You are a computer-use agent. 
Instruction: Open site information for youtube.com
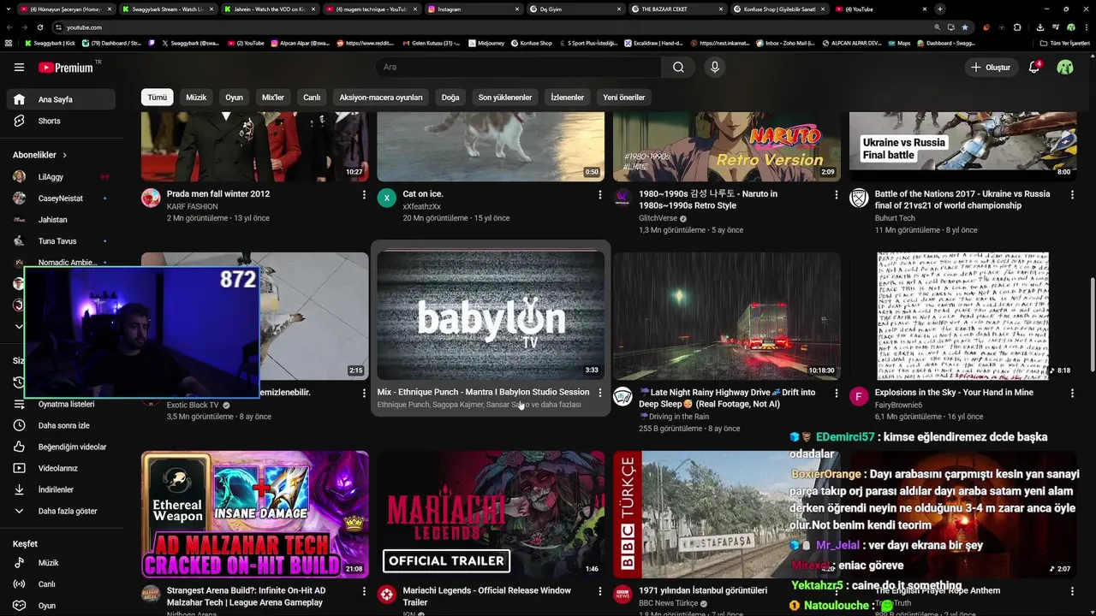(58, 27)
